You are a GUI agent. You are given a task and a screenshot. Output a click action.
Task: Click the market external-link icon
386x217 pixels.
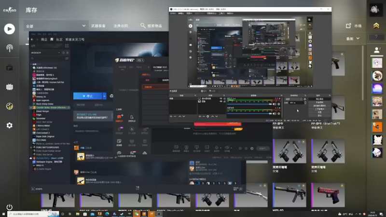(348, 26)
